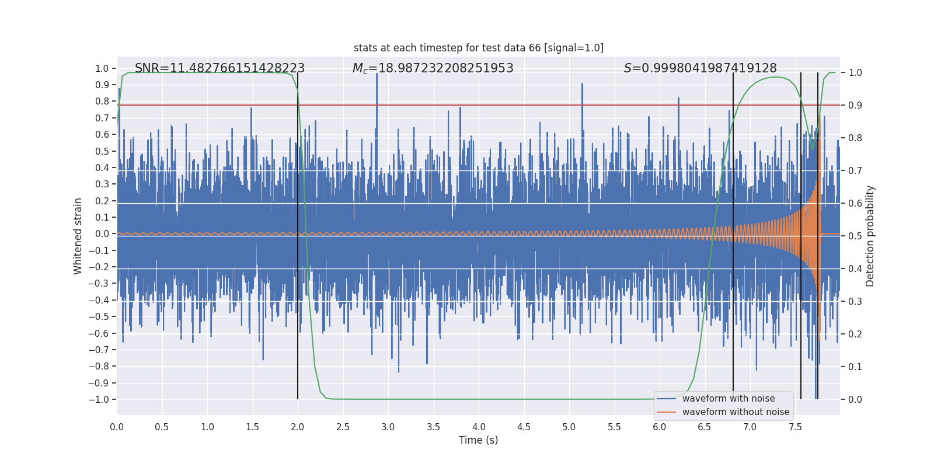Viewport: 934px width, 467px height.
Task: Click the 0.9 tick on the probability axis
Action: 855,105
